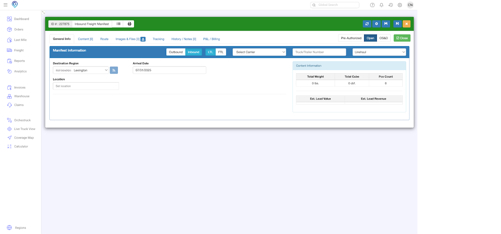Viewport: 501px width, 234px height.
Task: Click the app logo icon
Action: (x=15, y=4)
